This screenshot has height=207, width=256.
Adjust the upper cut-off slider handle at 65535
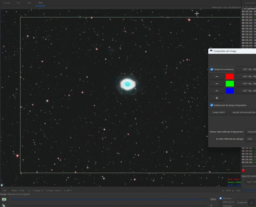point(207,199)
